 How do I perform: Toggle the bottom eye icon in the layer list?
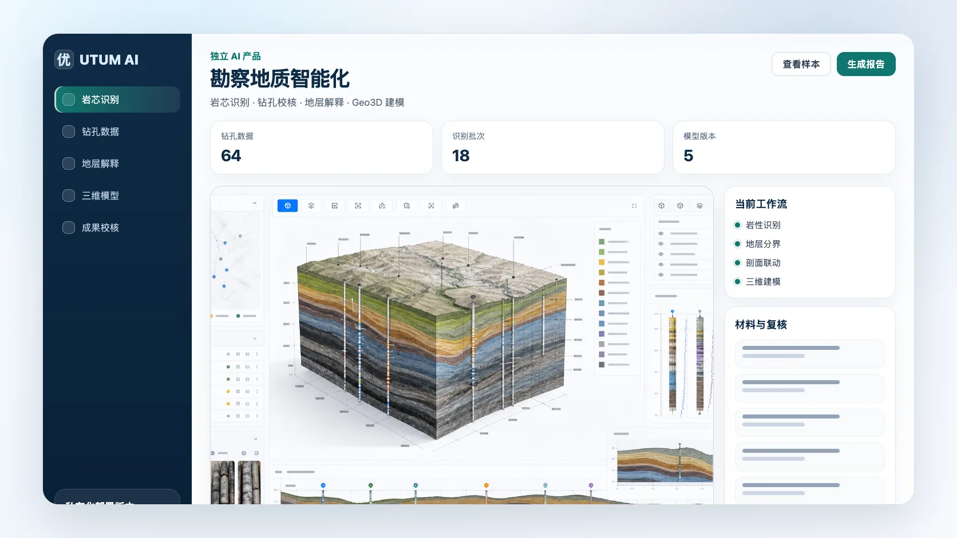click(661, 275)
